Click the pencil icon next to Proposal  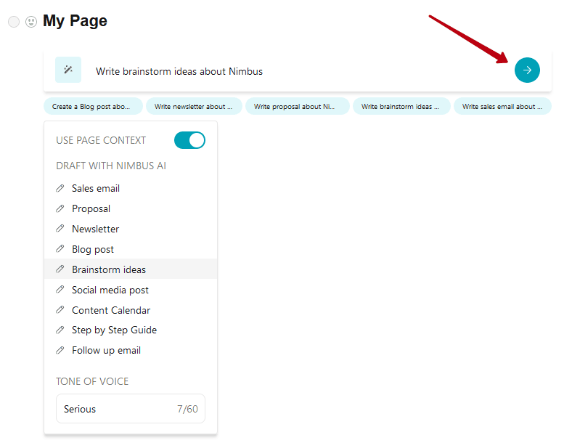pyautogui.click(x=60, y=208)
